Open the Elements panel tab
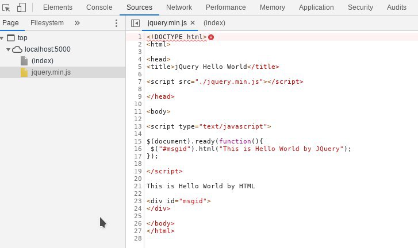 (57, 7)
